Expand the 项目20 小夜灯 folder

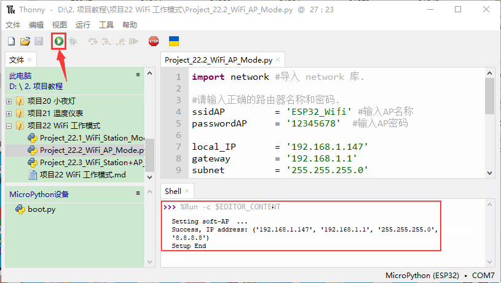tap(9, 101)
